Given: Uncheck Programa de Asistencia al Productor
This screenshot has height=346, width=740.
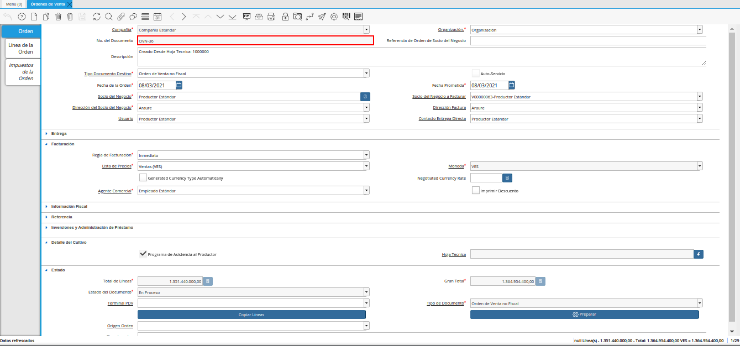Looking at the screenshot, I should tap(143, 254).
